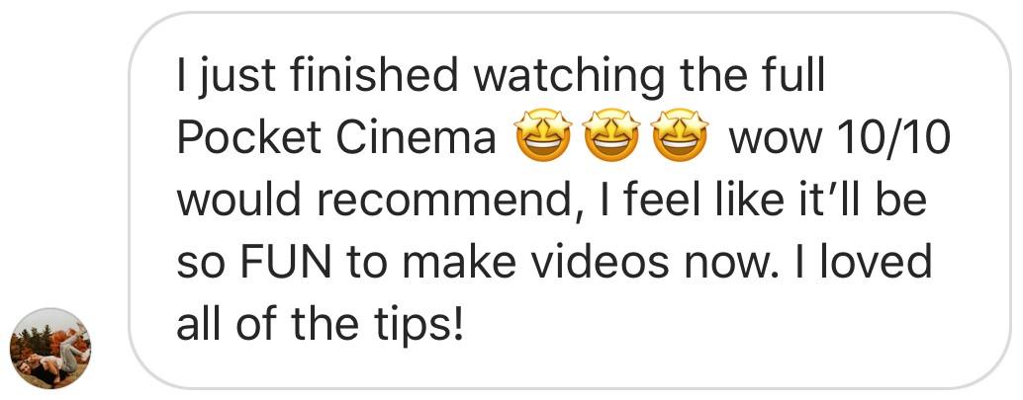
Task: Click the closing word tips!
Action: pos(422,325)
